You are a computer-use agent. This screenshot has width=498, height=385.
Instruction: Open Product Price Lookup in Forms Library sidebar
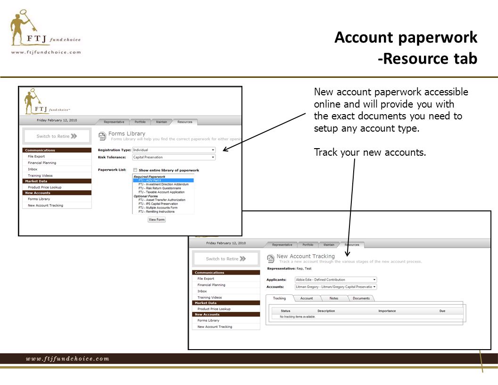coord(44,187)
